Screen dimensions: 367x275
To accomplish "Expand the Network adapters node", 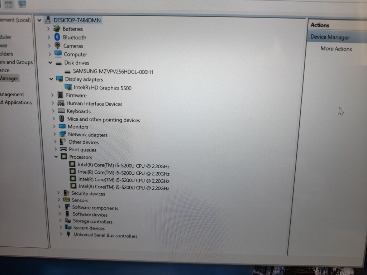I will (55, 134).
